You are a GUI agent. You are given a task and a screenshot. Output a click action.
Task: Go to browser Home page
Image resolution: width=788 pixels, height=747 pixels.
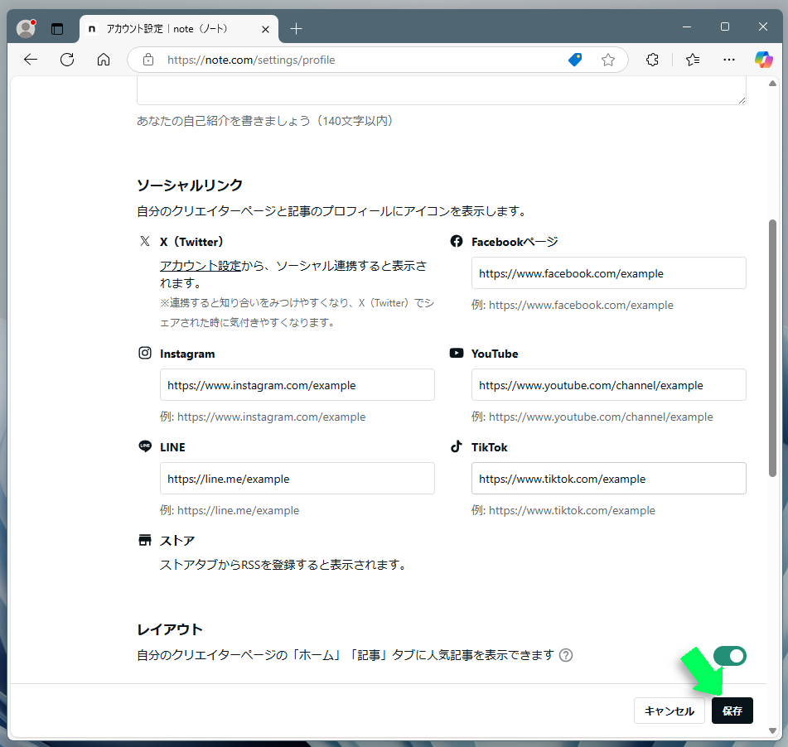coord(104,60)
